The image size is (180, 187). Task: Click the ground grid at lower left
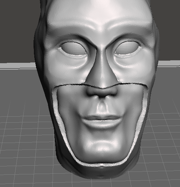(24, 151)
